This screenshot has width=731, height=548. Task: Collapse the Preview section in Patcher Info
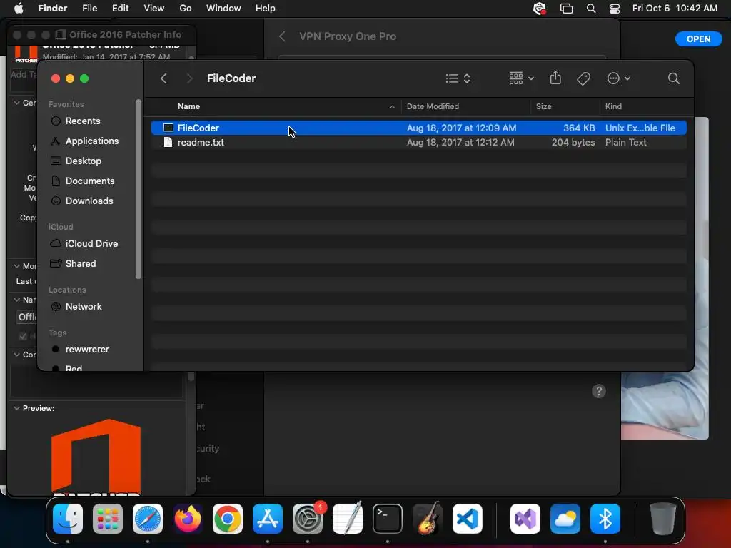17,408
